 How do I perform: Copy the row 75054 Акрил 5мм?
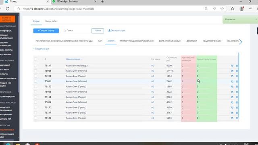(x=232, y=102)
